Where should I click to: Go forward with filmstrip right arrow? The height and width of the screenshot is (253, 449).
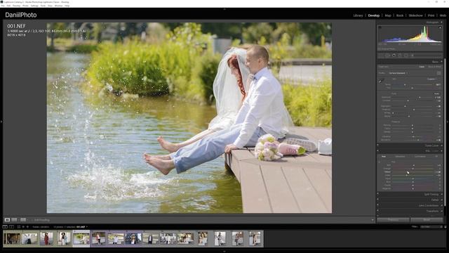(x=27, y=226)
